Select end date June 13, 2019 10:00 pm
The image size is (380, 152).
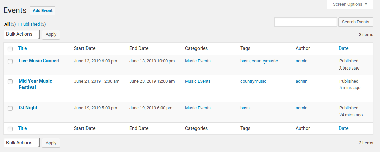[152, 61]
